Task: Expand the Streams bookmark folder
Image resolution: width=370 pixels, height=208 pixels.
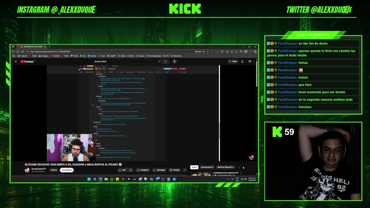Action: 140,56
